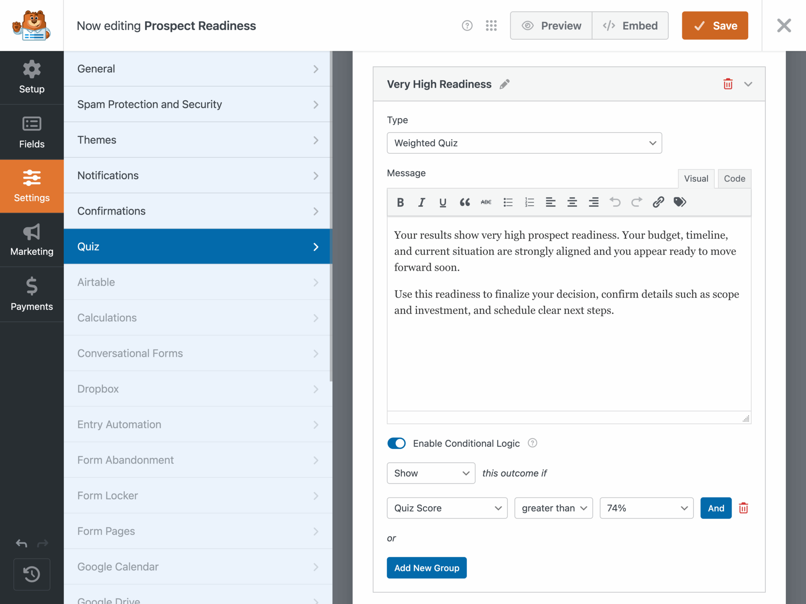The width and height of the screenshot is (806, 604).
Task: Switch to the Code tab
Action: click(734, 179)
